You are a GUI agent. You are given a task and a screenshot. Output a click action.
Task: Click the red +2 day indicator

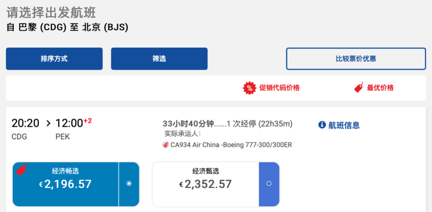[x=88, y=121]
